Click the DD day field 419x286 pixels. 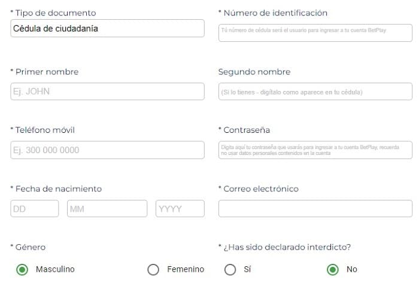pos(35,209)
